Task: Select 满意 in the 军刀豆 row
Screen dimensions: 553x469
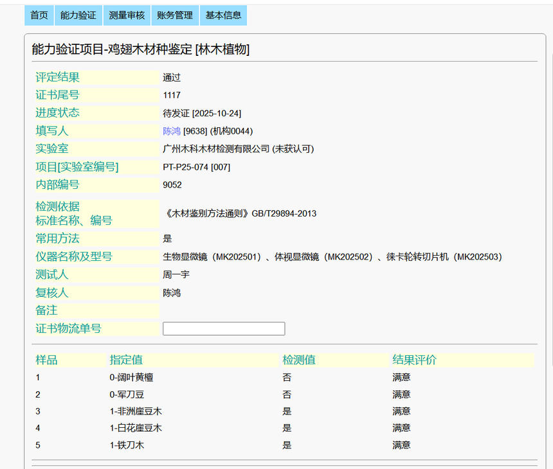Action: pos(401,394)
